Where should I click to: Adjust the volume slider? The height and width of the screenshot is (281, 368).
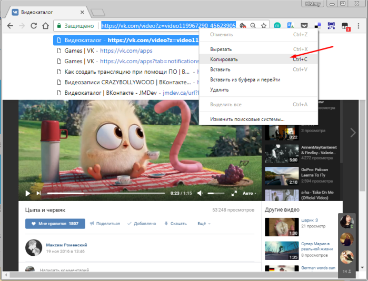(x=216, y=193)
